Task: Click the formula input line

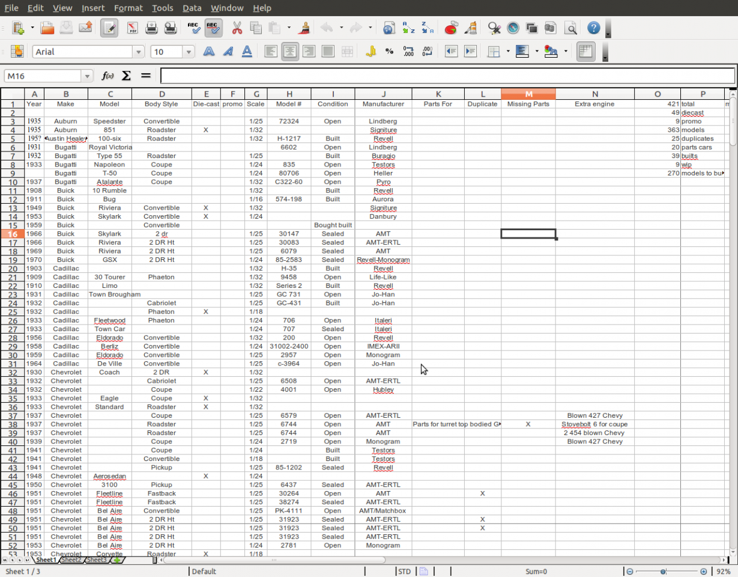Action: [447, 76]
